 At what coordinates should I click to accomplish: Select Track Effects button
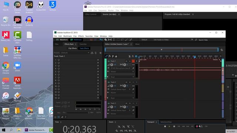tap(84, 48)
